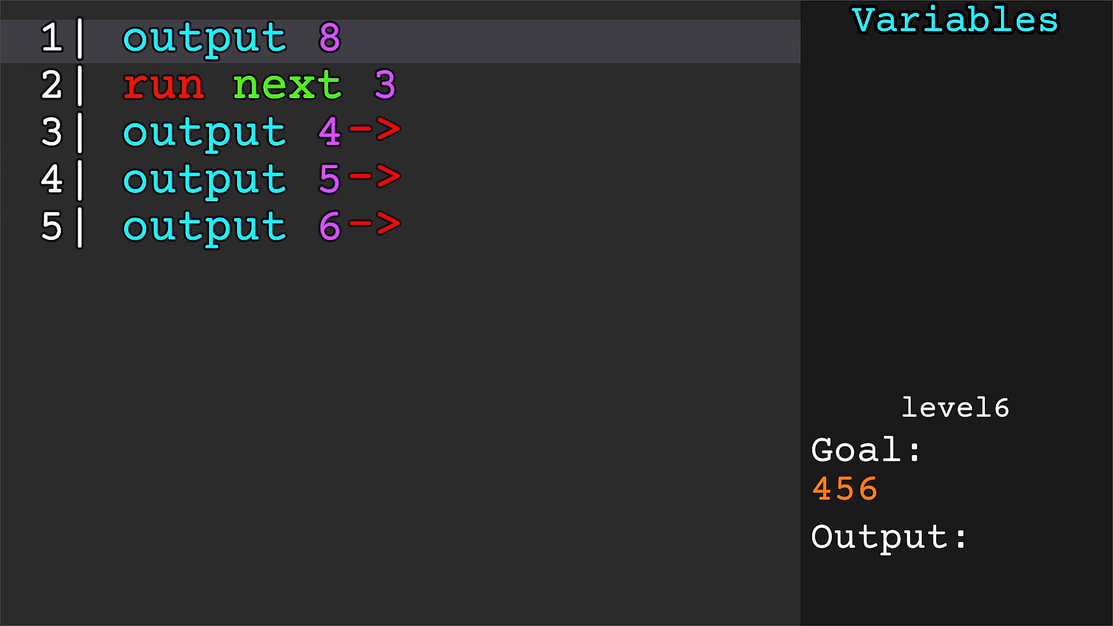Click line number 5 in gutter
Viewport: 1113px width, 626px height.
click(x=52, y=227)
